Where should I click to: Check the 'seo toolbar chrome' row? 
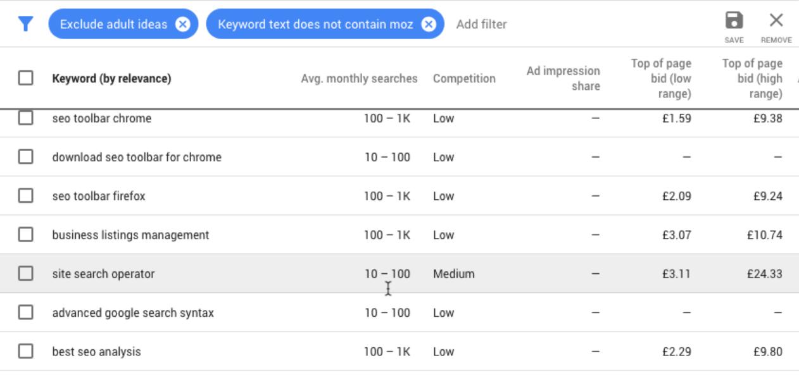[25, 118]
